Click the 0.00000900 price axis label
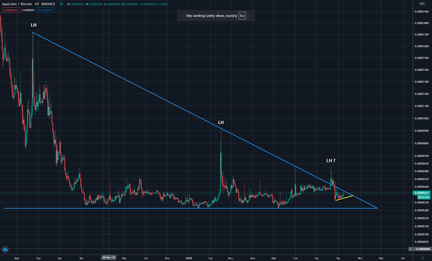 (x=421, y=131)
